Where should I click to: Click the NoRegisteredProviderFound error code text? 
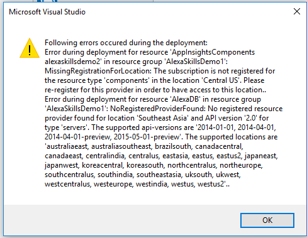[x=158, y=109]
